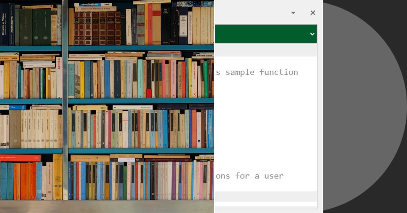
Task: Click the X icon to close the pane
Action: [312, 13]
